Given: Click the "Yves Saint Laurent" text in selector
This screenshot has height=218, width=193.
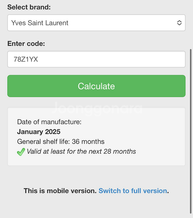Looking at the screenshot, I should 40,23.
